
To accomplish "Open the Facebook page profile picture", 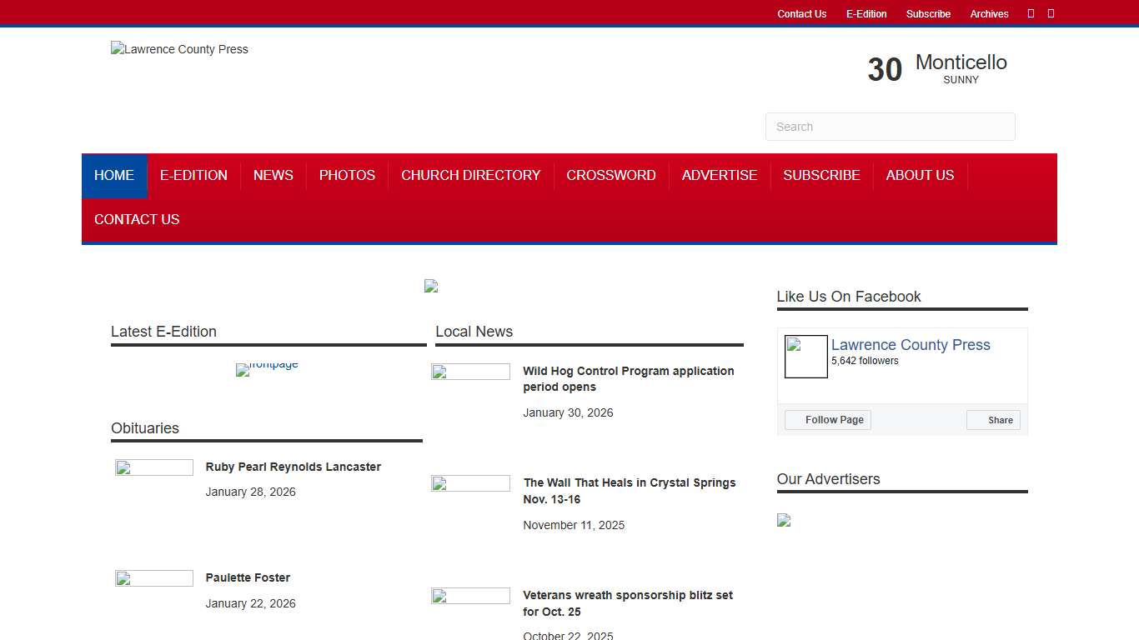I will coord(805,357).
